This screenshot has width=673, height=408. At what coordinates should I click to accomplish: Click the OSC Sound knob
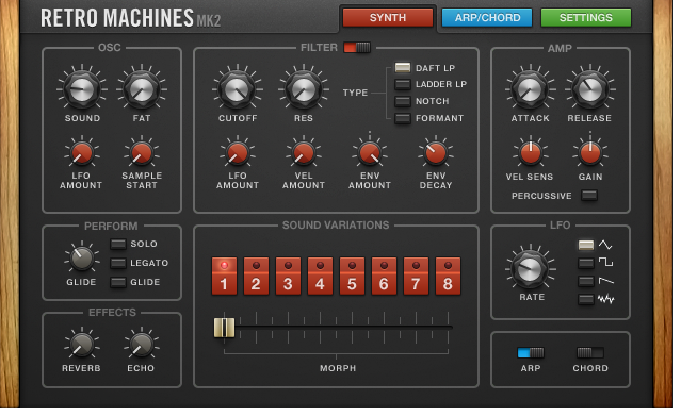point(82,89)
